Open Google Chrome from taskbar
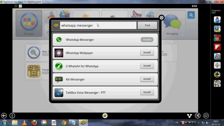 point(64,123)
